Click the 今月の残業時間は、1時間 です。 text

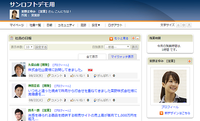click(169, 48)
